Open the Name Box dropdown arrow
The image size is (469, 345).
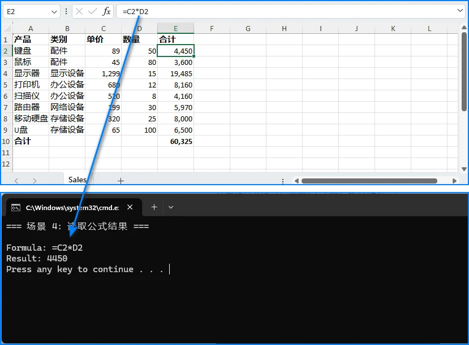[54, 12]
